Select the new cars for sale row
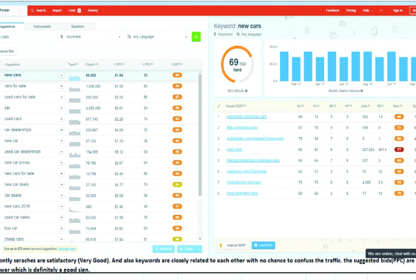416x280 pixels. point(99,173)
